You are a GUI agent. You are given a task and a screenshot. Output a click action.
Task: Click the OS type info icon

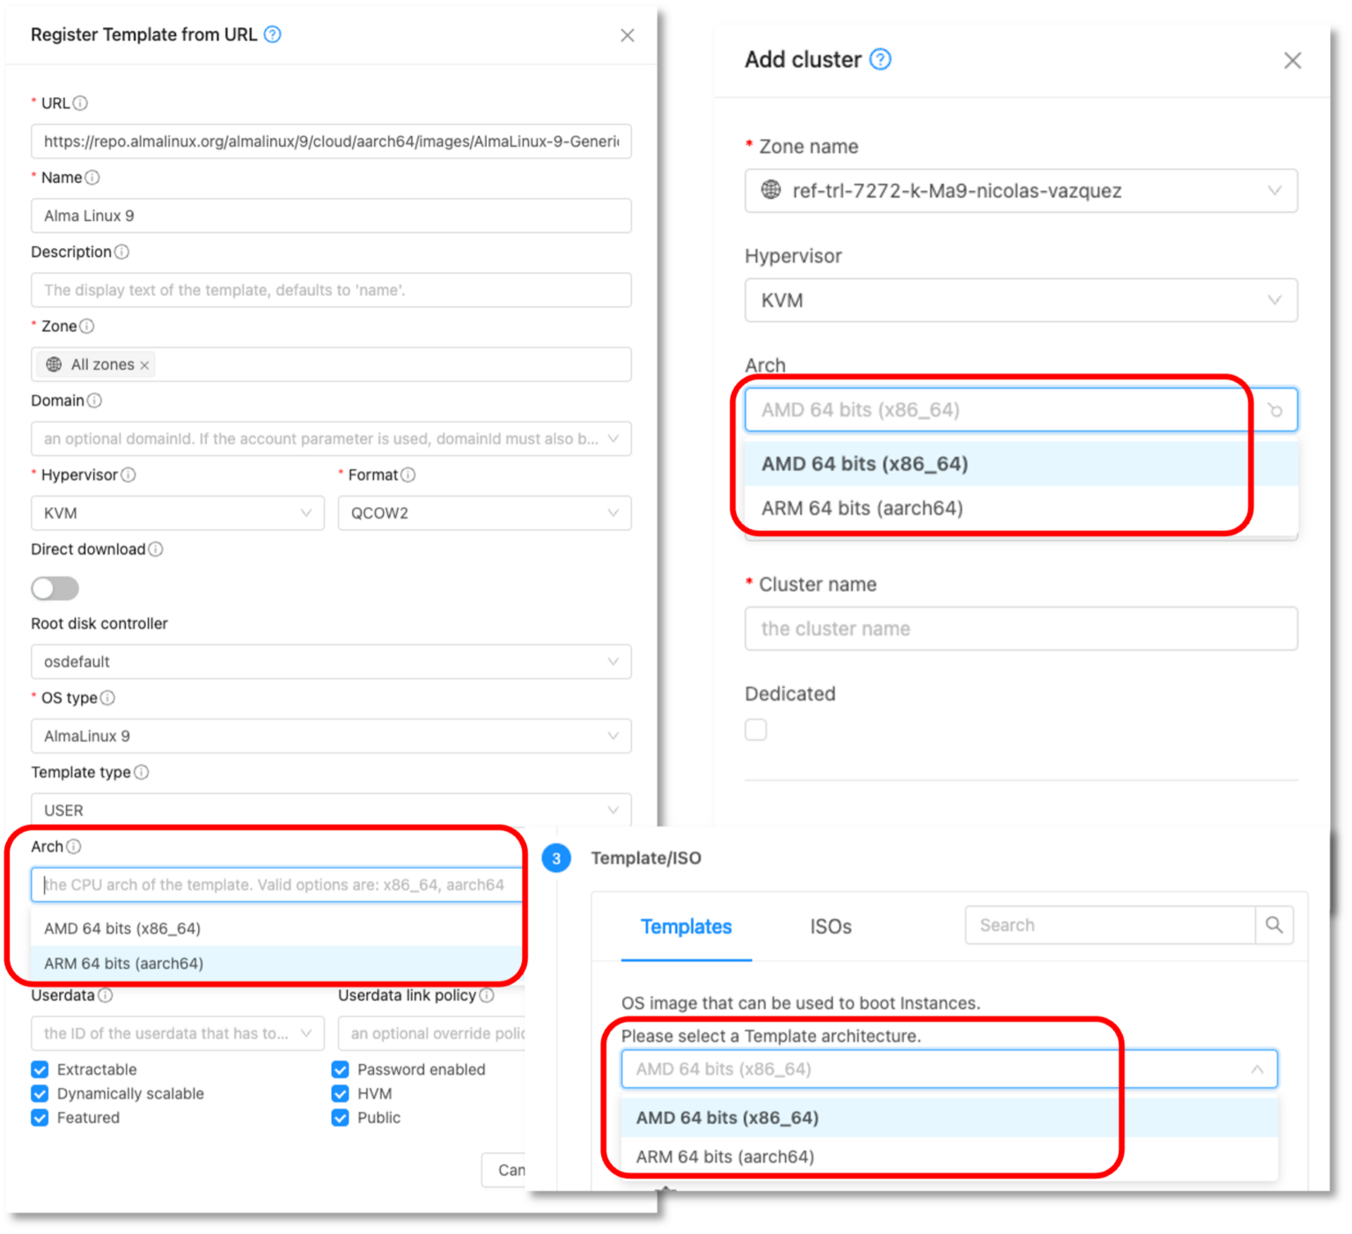pos(109,697)
